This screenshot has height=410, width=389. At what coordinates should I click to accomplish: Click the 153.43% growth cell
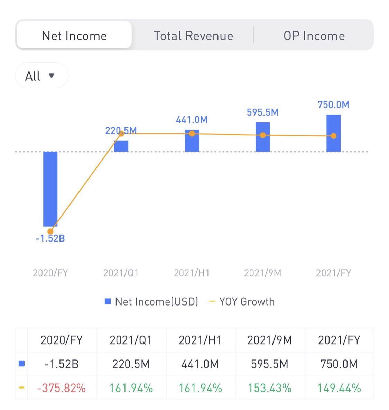270,388
